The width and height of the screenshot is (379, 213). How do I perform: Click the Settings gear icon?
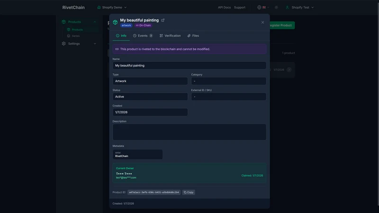(63, 44)
